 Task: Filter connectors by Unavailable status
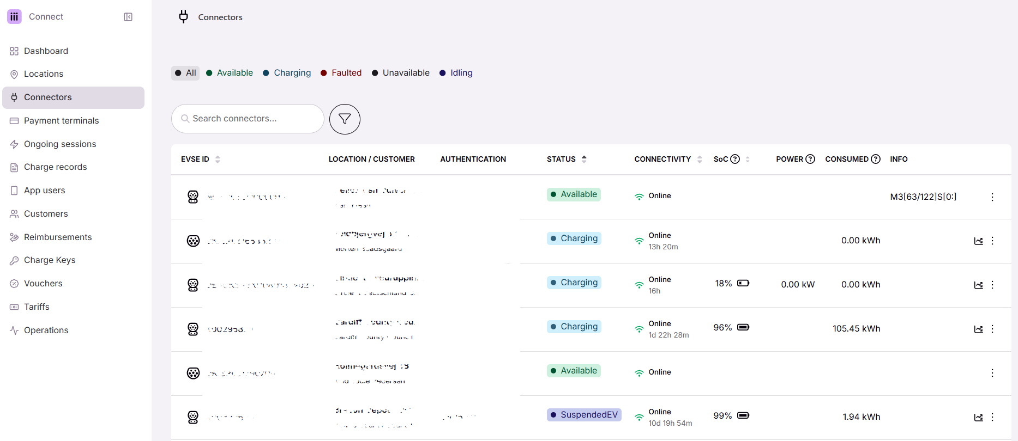[x=401, y=73]
